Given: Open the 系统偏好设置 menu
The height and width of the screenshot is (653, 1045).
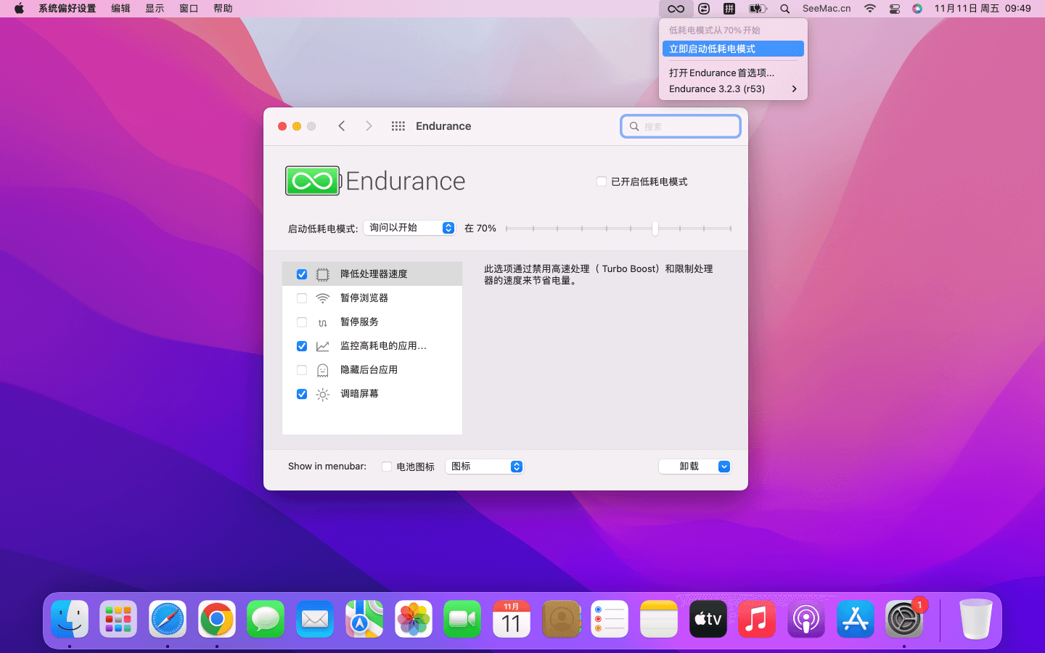Looking at the screenshot, I should click(67, 9).
